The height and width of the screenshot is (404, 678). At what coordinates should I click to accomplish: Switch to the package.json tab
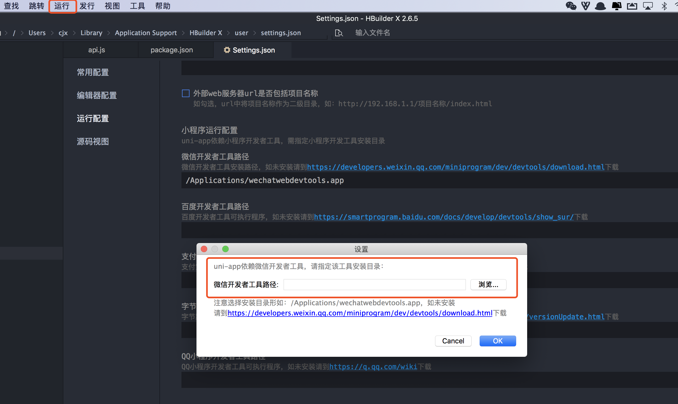tap(172, 50)
